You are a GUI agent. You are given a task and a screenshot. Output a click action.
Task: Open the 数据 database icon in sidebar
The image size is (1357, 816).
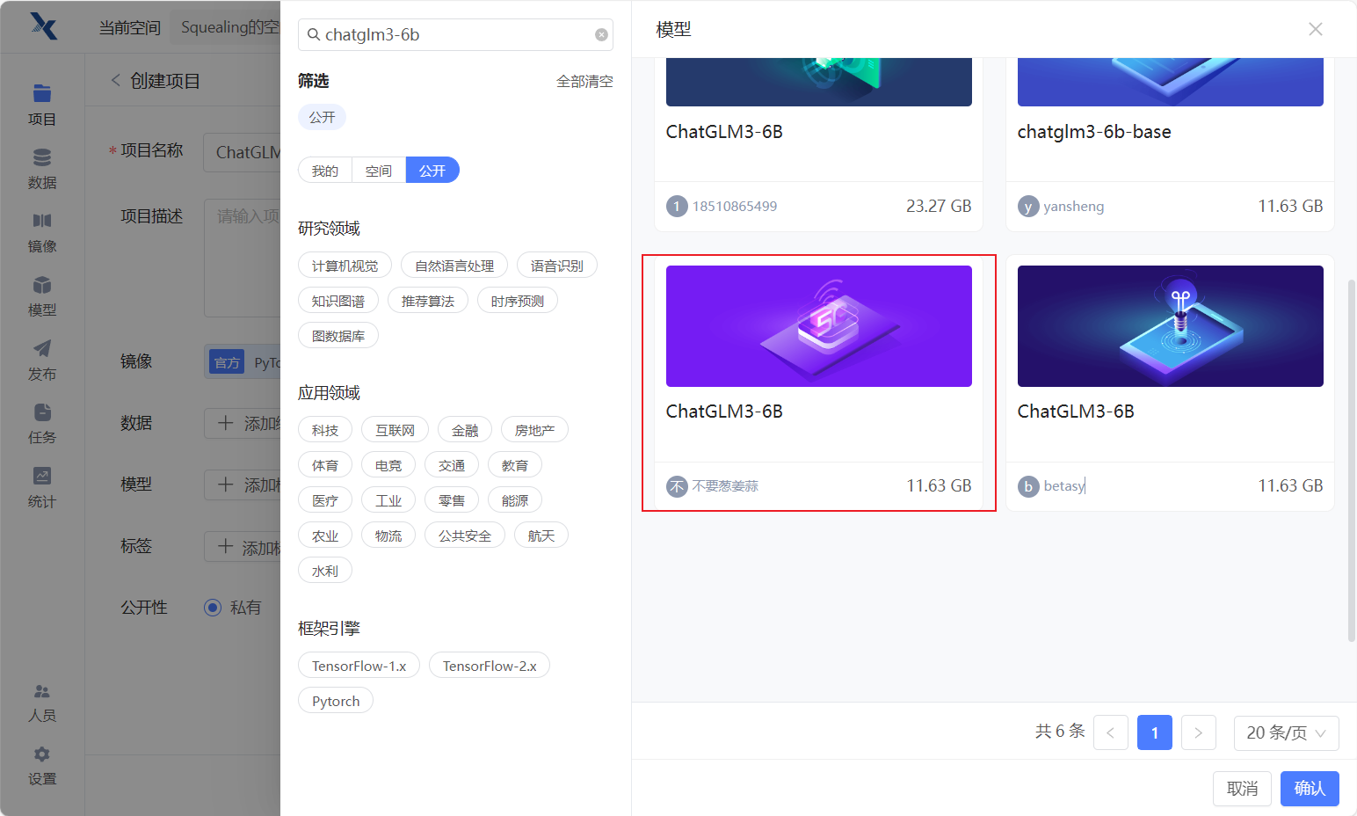point(41,158)
